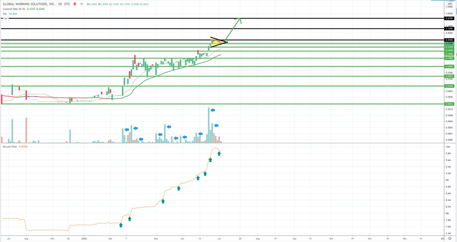
Task: Click the low price L0.3400
Action: click(113, 4)
